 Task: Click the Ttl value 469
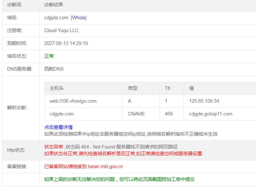coord(169,114)
